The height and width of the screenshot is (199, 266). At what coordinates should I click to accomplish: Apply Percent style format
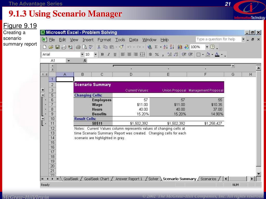click(157, 54)
